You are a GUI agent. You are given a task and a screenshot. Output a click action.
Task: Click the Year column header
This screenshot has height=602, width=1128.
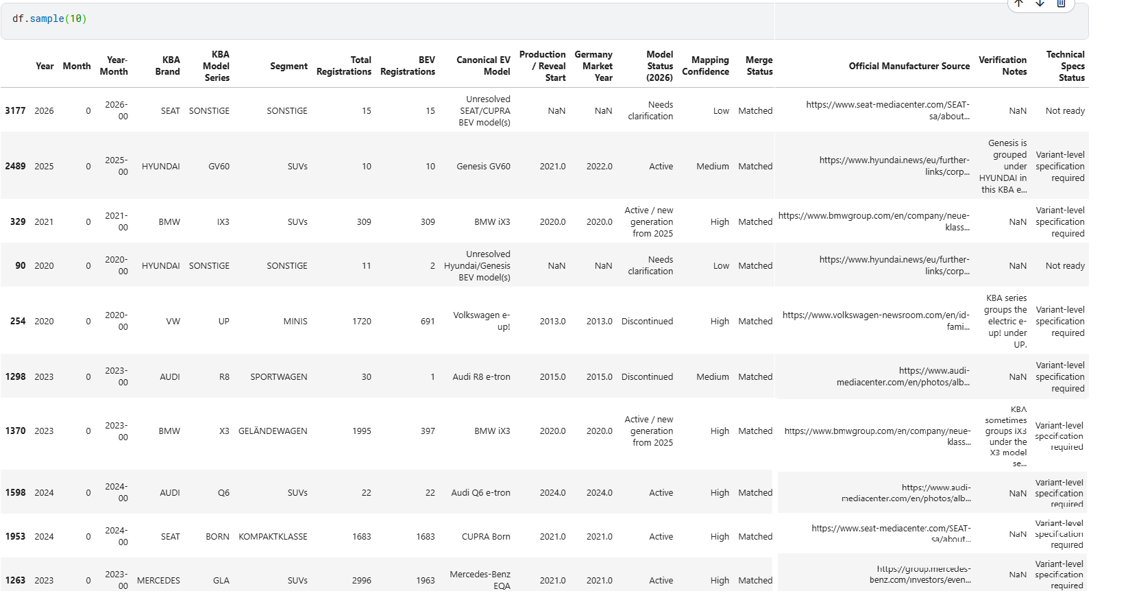(x=45, y=66)
